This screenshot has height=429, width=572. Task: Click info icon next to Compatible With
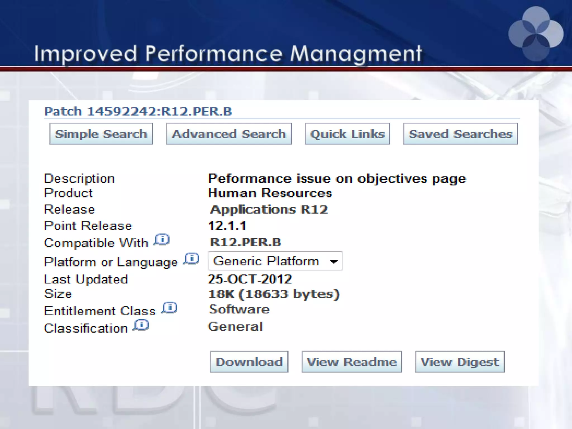(162, 240)
